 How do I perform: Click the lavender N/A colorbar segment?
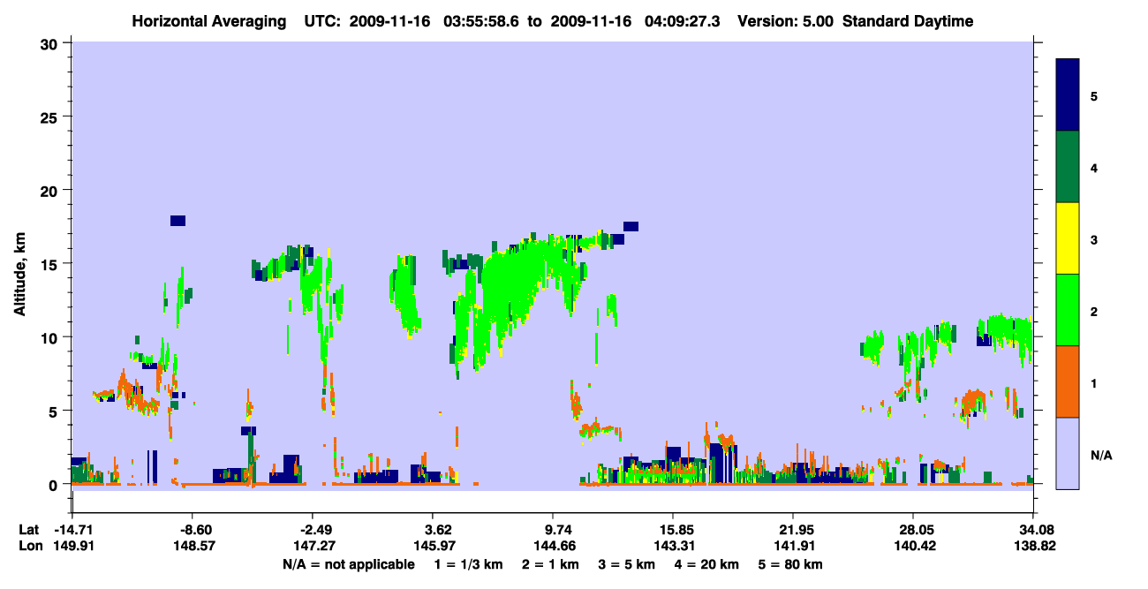[x=1068, y=453]
